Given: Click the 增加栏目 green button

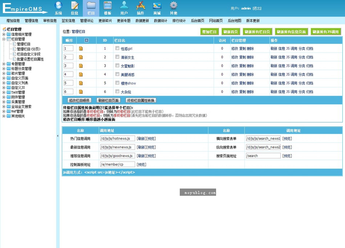Looking at the screenshot, I should pyautogui.click(x=209, y=32).
